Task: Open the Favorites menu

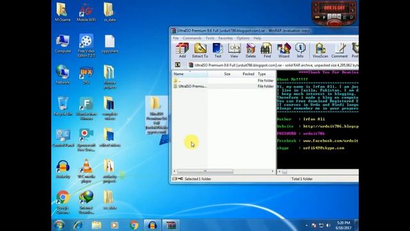Action: pos(225,38)
